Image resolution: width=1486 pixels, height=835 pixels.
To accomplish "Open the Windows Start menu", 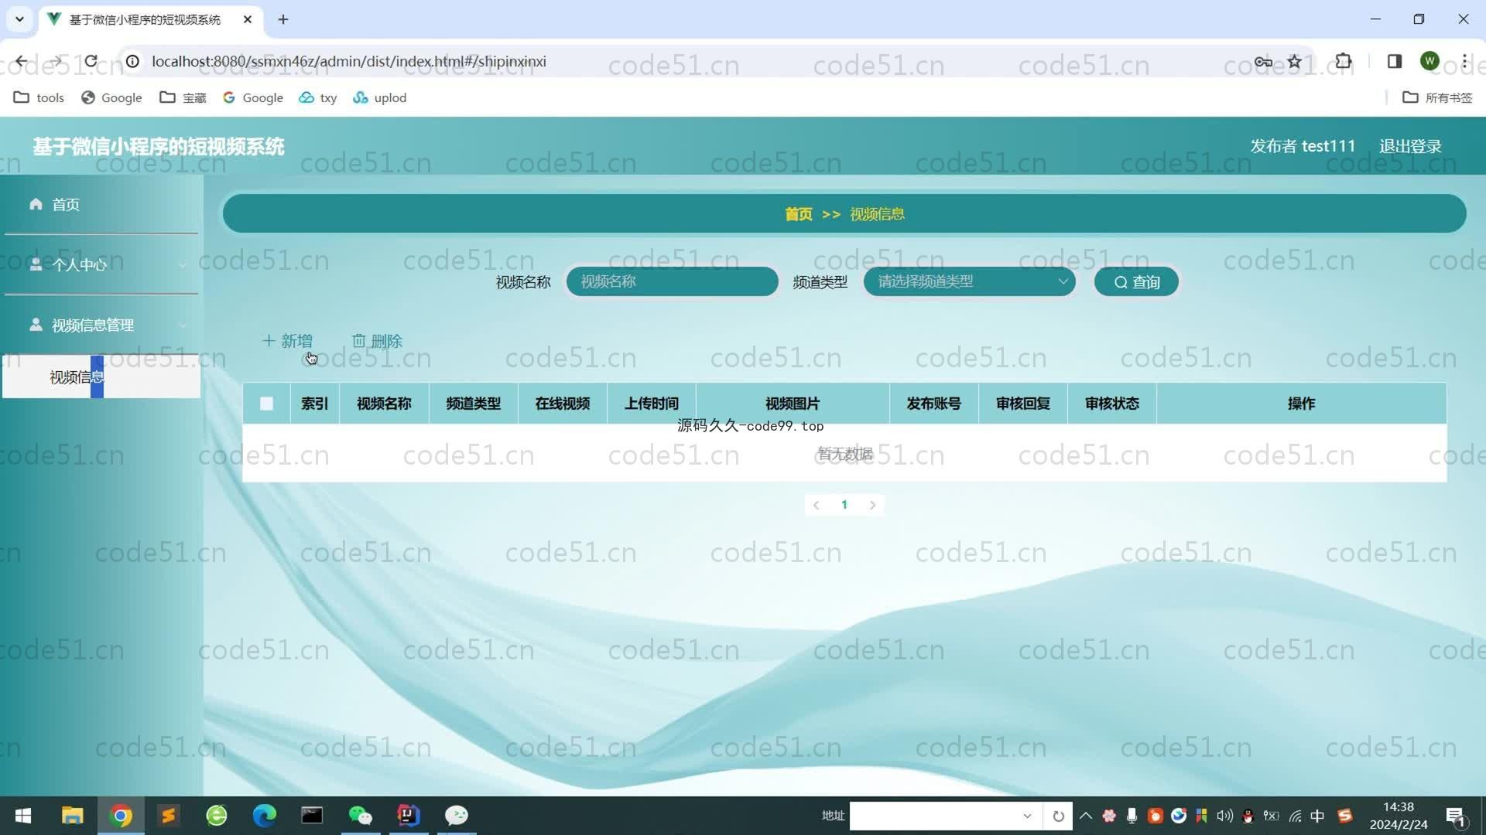I will 23,816.
